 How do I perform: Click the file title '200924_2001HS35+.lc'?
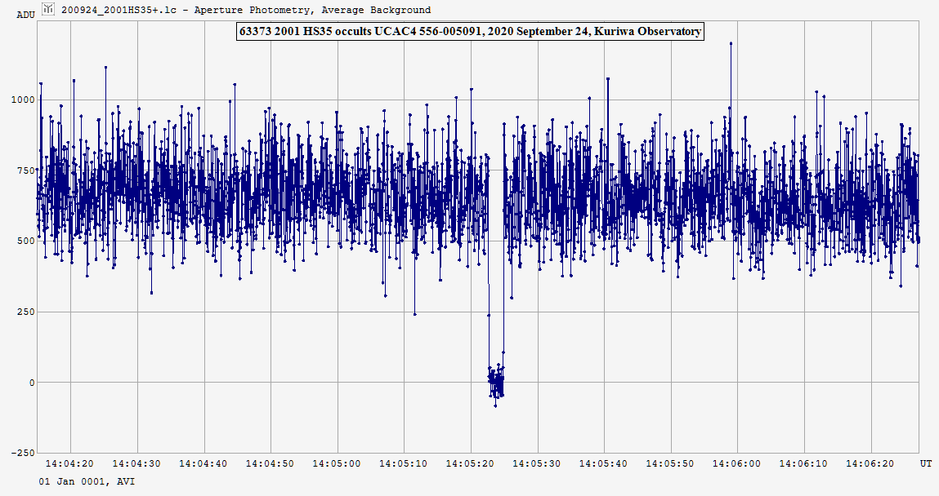119,10
